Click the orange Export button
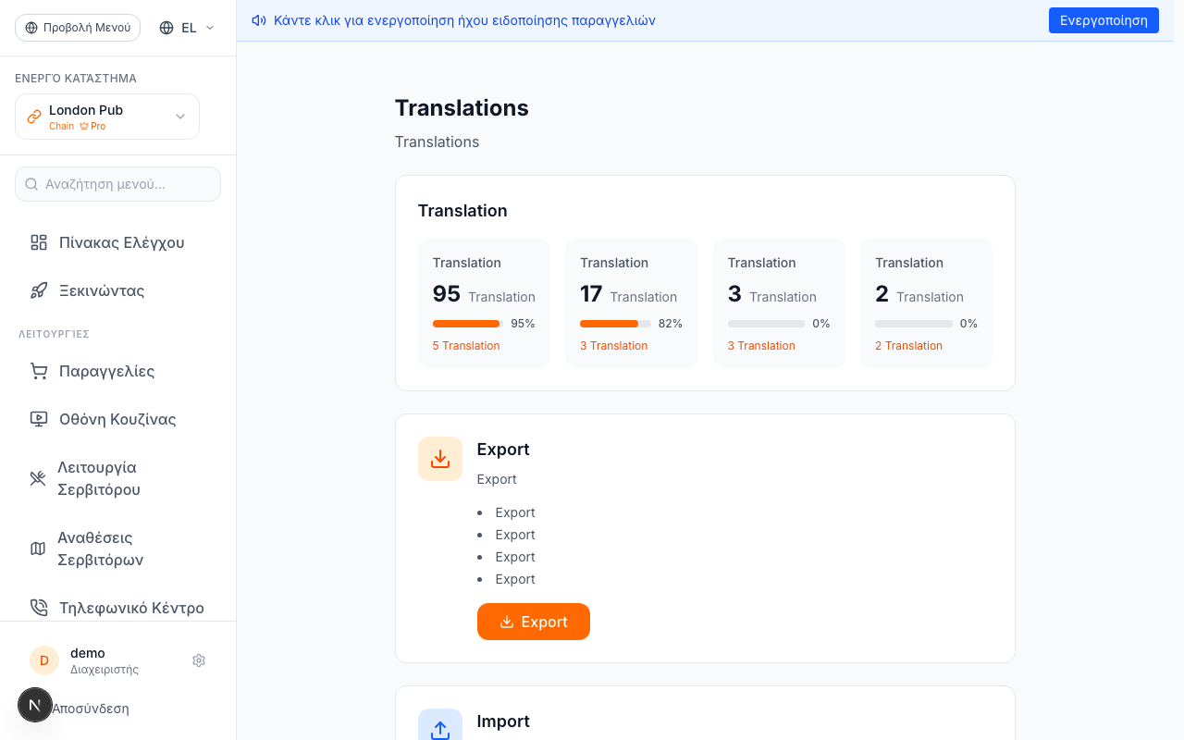This screenshot has width=1184, height=740. coord(534,622)
